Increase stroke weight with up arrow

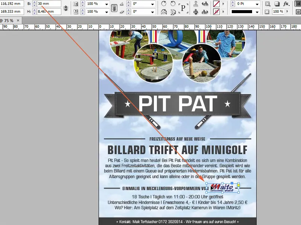[233, 2]
